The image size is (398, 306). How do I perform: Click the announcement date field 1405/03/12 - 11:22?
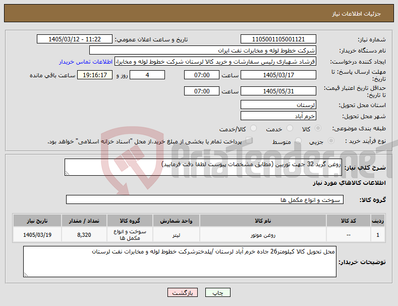pyautogui.click(x=75, y=39)
